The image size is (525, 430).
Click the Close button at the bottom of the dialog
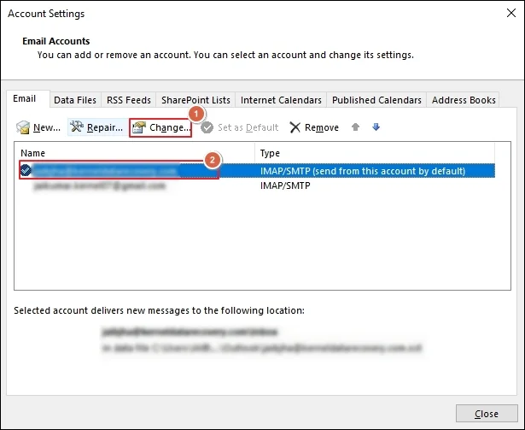point(487,414)
